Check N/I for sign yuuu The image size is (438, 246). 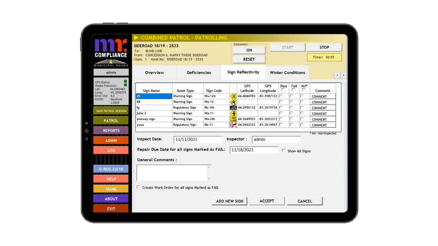302,125
